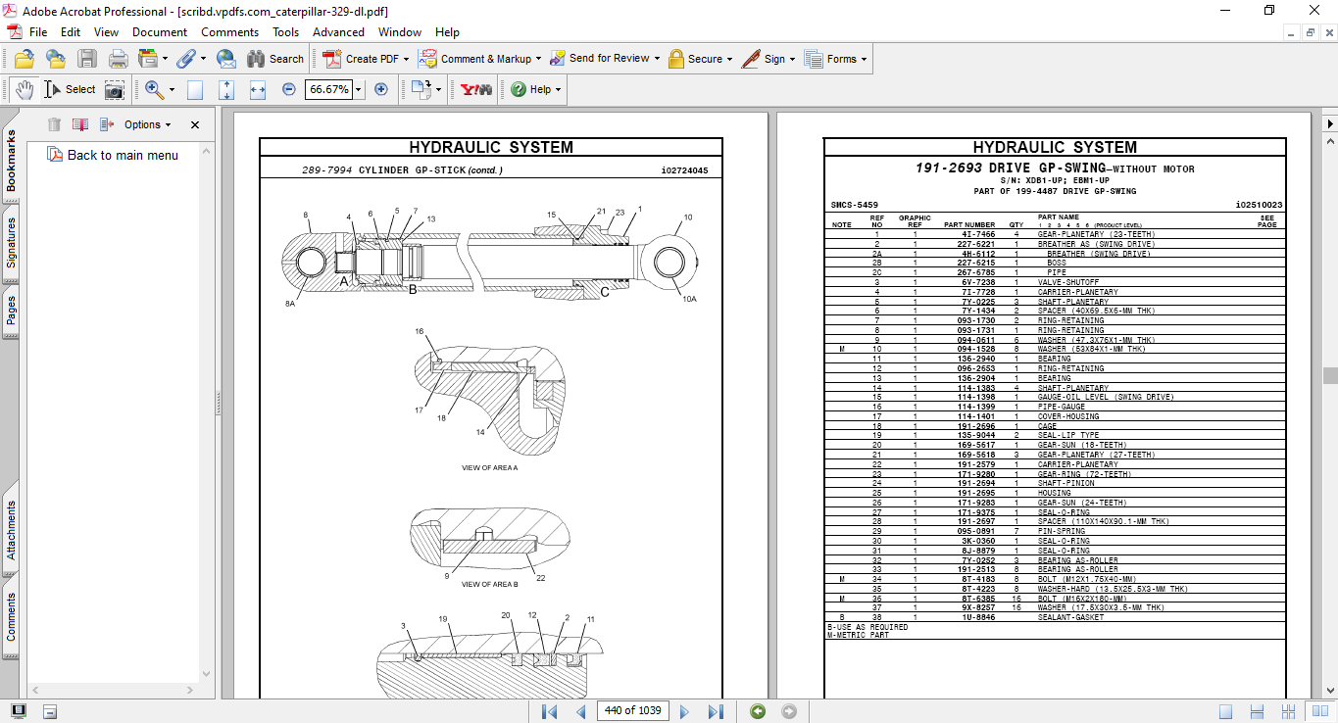Click the page number input field

point(633,711)
